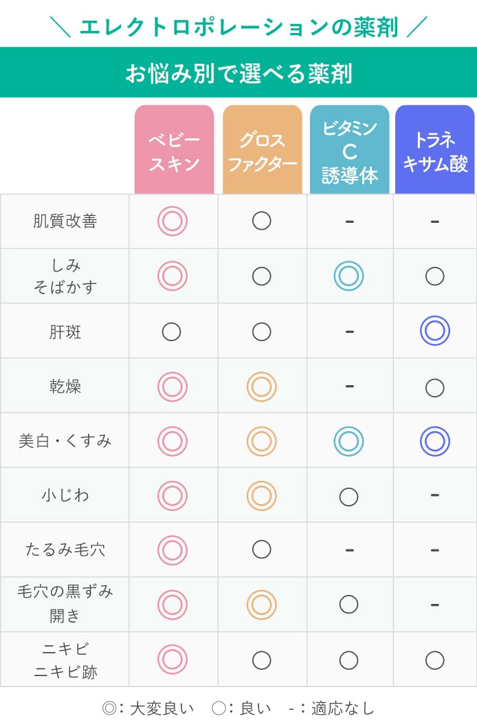Click the お悩み別で選べる薬剤 green banner

[x=238, y=72]
